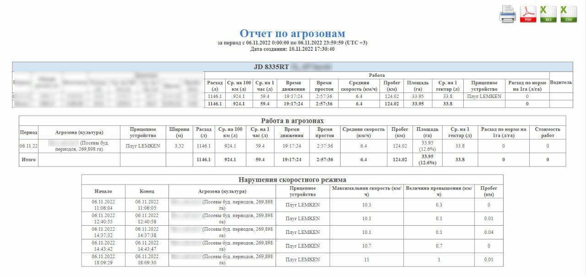Click the 'Максимальная скорость (км/ч)' header
Viewport: 586px width, 276px height.
[x=367, y=191]
